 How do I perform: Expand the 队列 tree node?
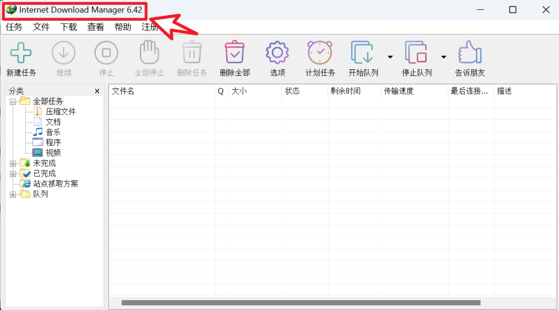(x=13, y=195)
